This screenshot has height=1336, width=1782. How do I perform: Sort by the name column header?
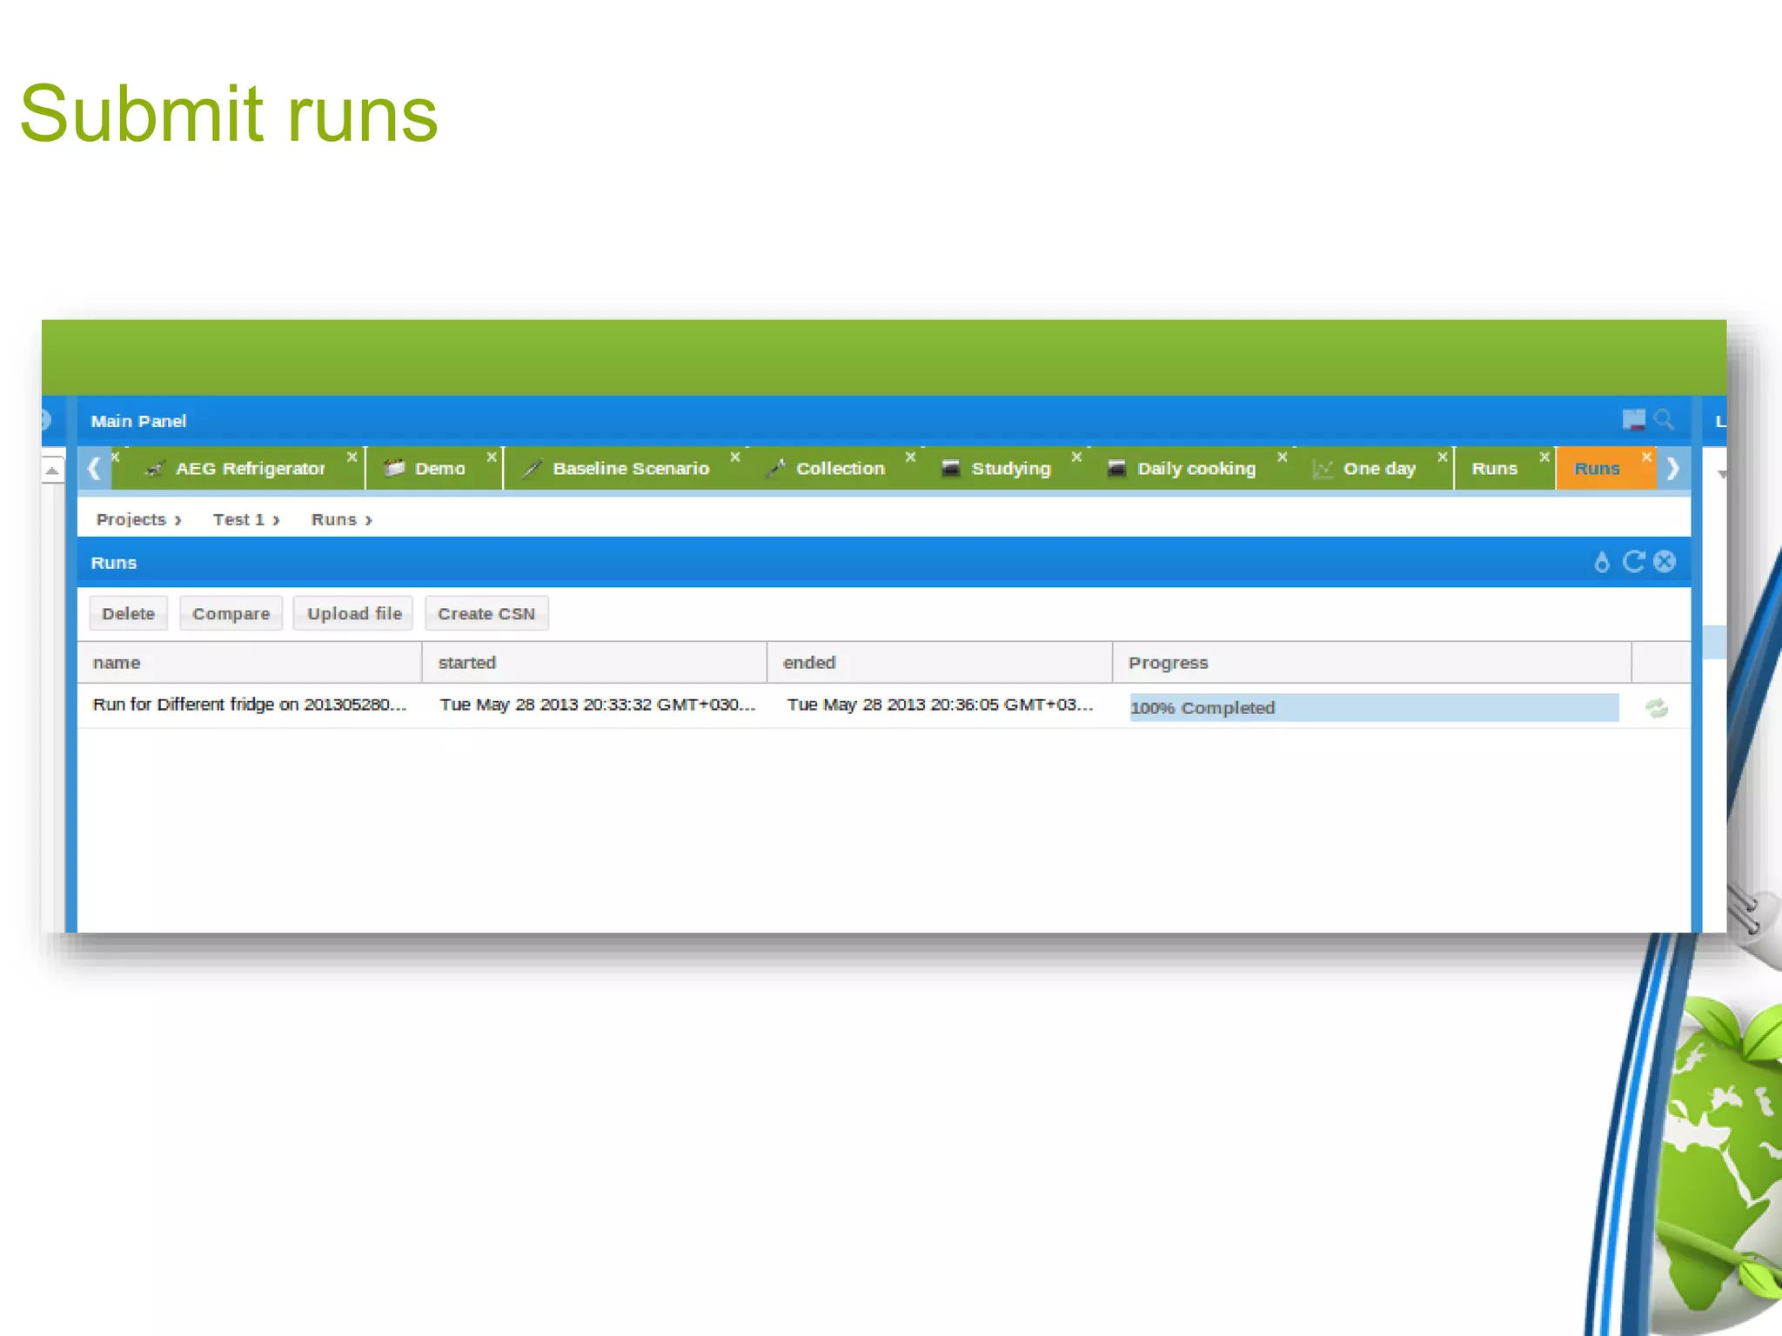click(x=250, y=663)
